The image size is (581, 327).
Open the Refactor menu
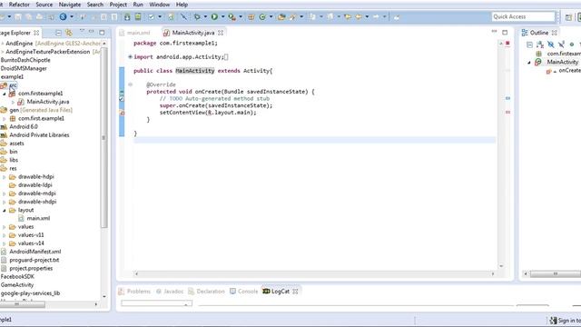coord(19,5)
